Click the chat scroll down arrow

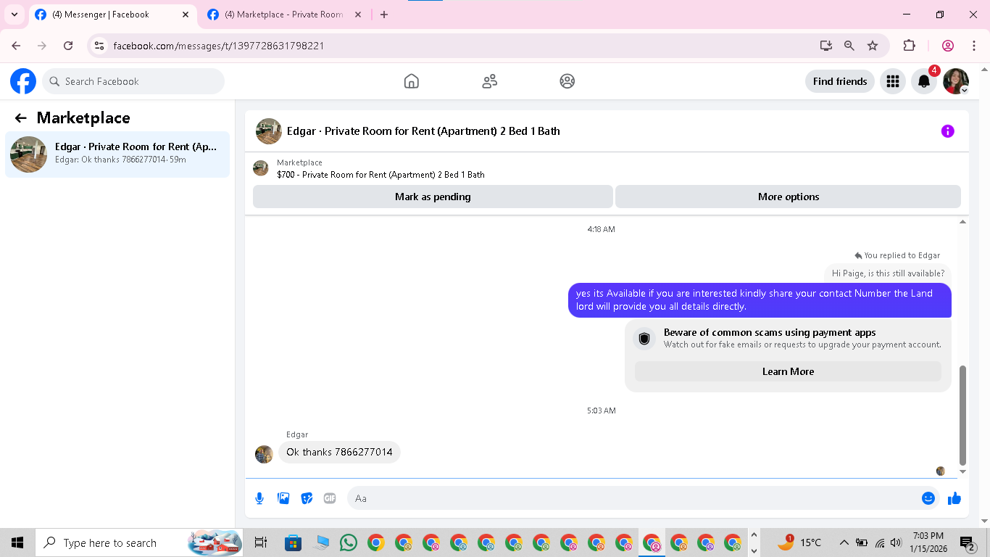[x=962, y=472]
